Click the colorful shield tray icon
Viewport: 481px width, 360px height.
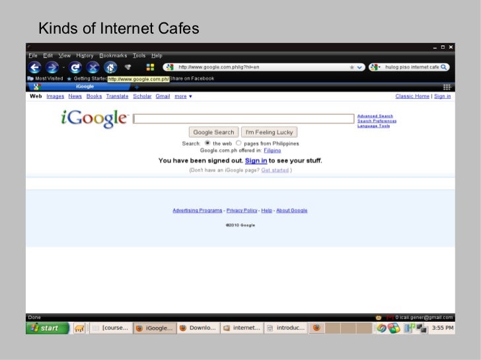tap(394, 328)
